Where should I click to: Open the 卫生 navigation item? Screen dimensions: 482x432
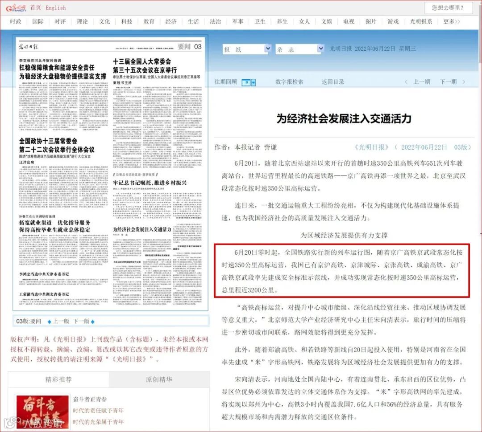260,21
